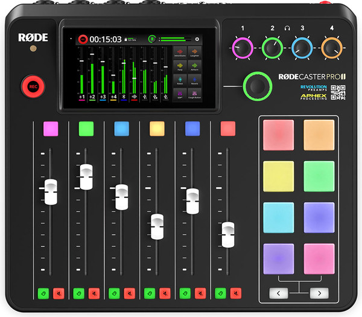Mute the pink fader channel

[59, 293]
